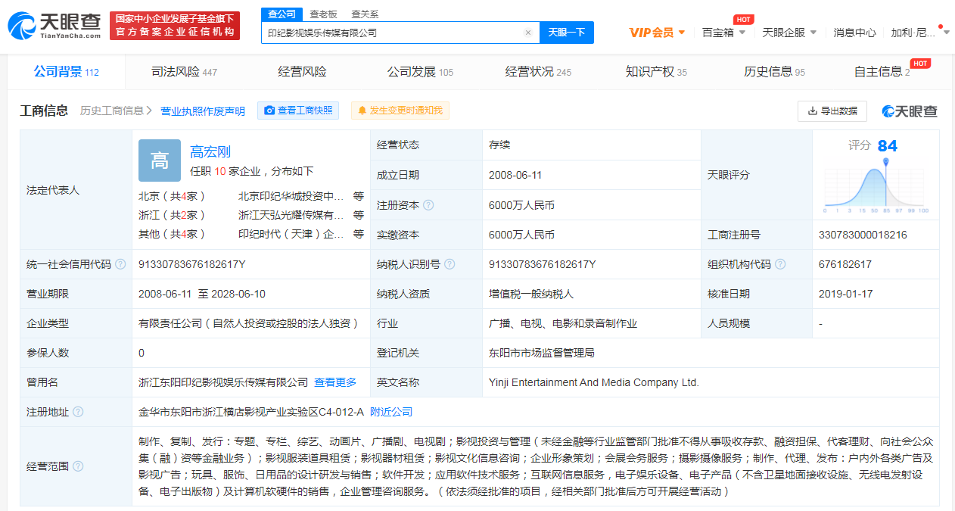Screen dimensions: 955x511
Task: Click the TianYanCha logo in header
Action: coord(54,26)
